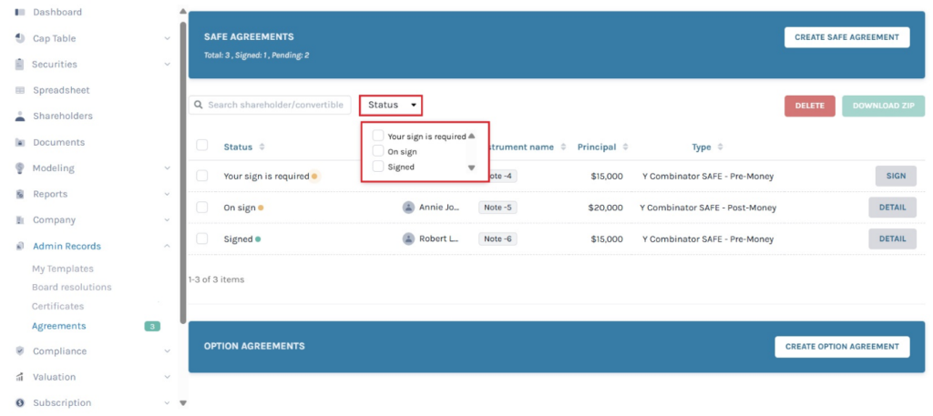Click the Subscription dollar icon
The image size is (933, 416).
point(20,402)
